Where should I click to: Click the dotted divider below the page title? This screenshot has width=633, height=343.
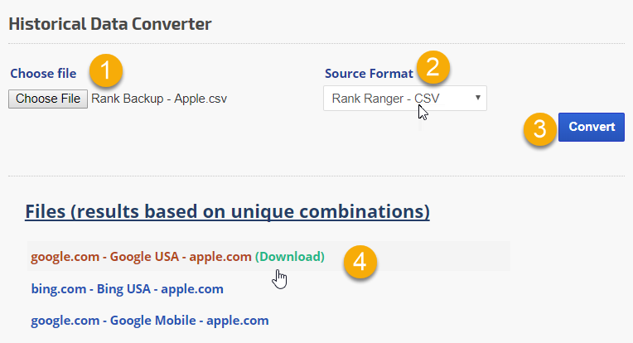[x=316, y=43]
